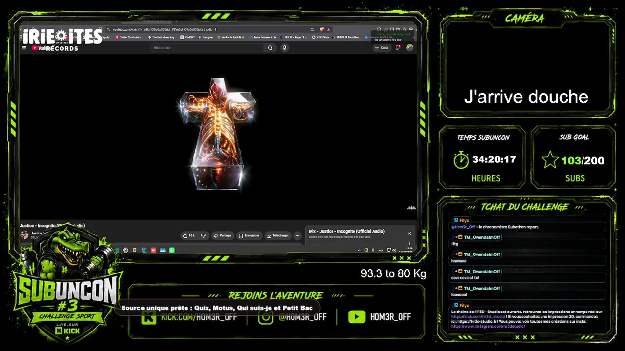Dislike the video with thumbs-down
This screenshot has width=625, height=351.
[203, 235]
